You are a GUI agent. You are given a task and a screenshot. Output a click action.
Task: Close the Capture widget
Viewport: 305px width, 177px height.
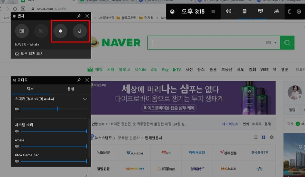click(87, 16)
